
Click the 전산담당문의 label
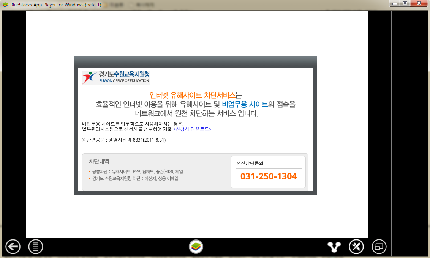point(250,164)
